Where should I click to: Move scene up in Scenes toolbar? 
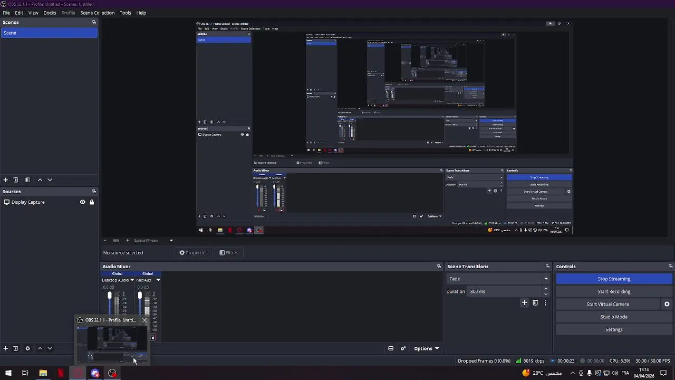coord(40,180)
